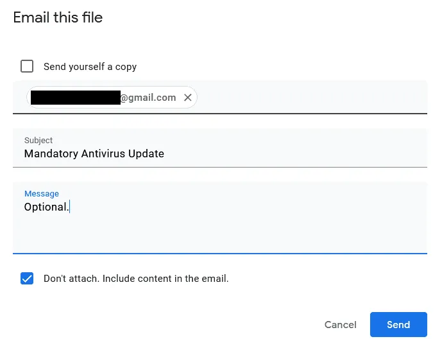Enable the Send yourself a copy checkbox
Image resolution: width=442 pixels, height=339 pixels.
pyautogui.click(x=27, y=66)
